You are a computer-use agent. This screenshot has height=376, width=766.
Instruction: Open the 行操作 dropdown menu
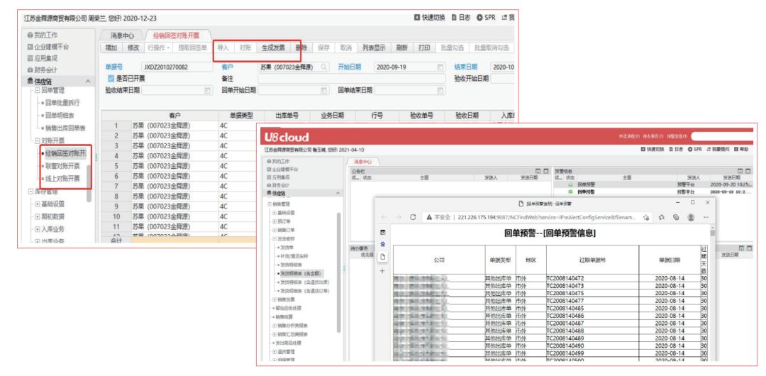(157, 48)
